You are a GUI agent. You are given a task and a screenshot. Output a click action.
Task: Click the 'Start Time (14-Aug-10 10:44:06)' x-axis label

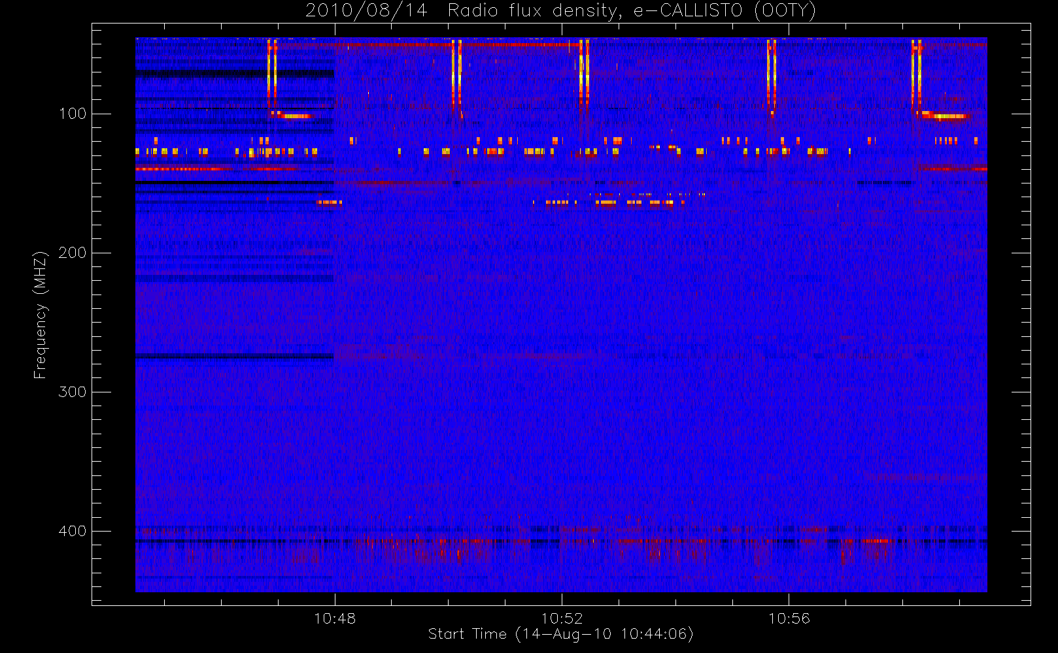point(561,634)
